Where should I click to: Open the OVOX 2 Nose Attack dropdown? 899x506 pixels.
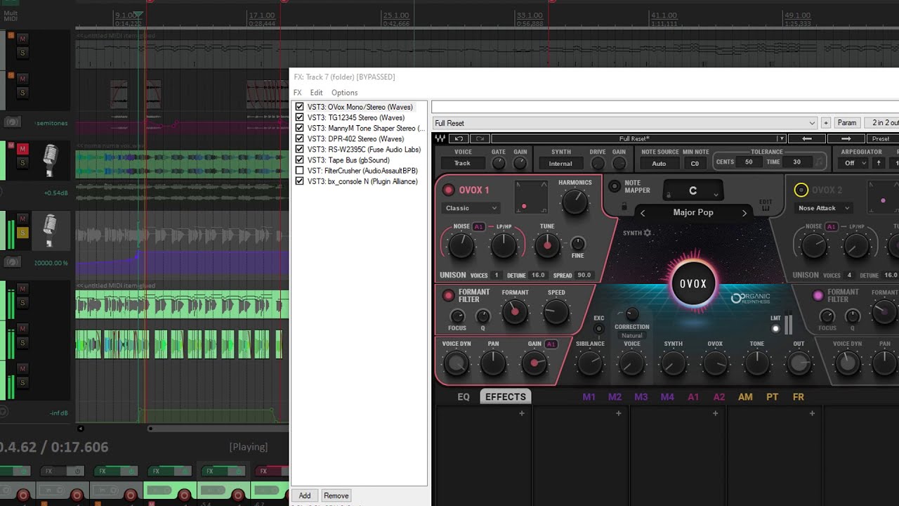click(x=823, y=208)
